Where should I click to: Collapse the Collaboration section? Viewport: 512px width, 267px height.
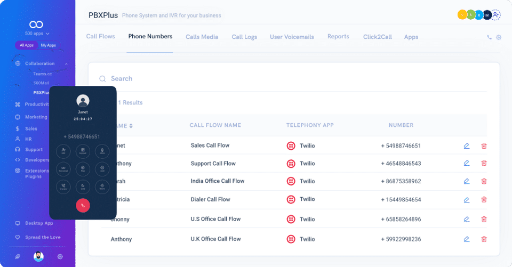click(x=66, y=64)
